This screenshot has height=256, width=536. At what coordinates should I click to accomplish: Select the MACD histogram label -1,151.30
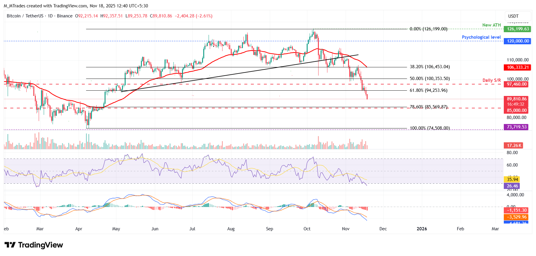coord(517,210)
